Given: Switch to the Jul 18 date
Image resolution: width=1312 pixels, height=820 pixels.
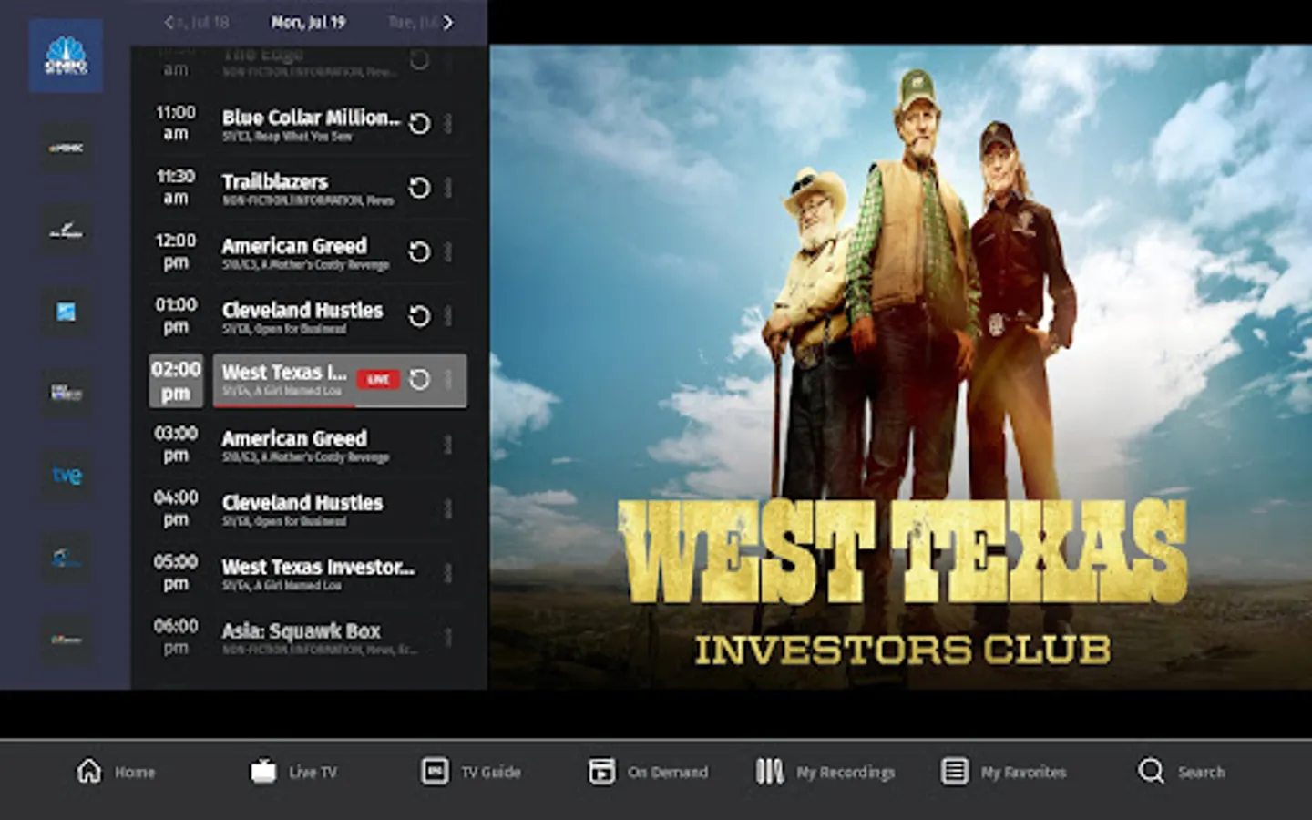Looking at the screenshot, I should 203,22.
